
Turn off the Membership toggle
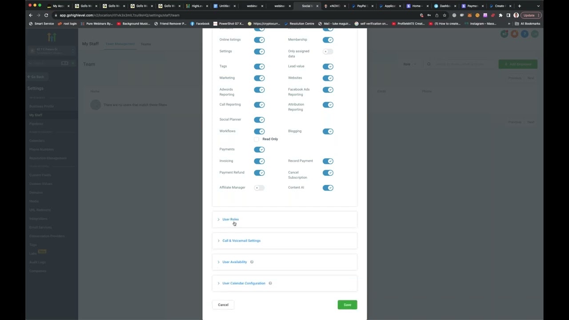tap(328, 40)
